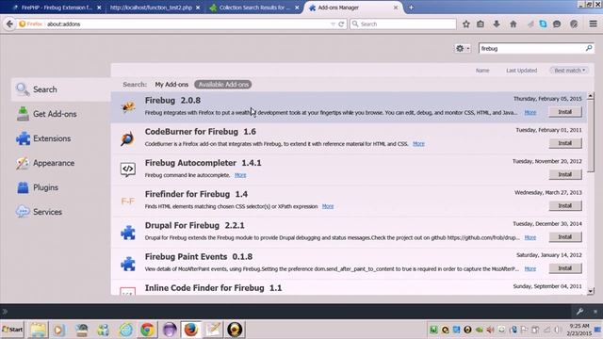Open More link for Firefinder description

tap(328, 206)
